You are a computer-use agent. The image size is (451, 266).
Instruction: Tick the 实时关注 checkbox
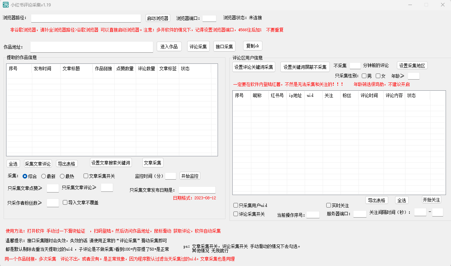tap(329, 205)
